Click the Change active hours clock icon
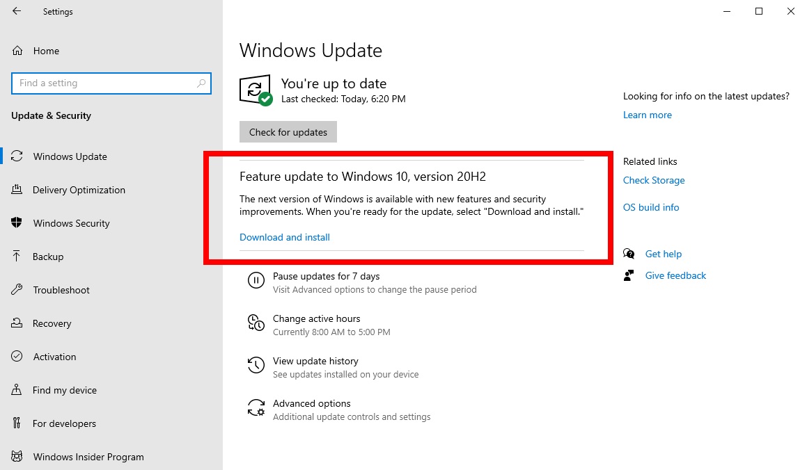 tap(257, 323)
